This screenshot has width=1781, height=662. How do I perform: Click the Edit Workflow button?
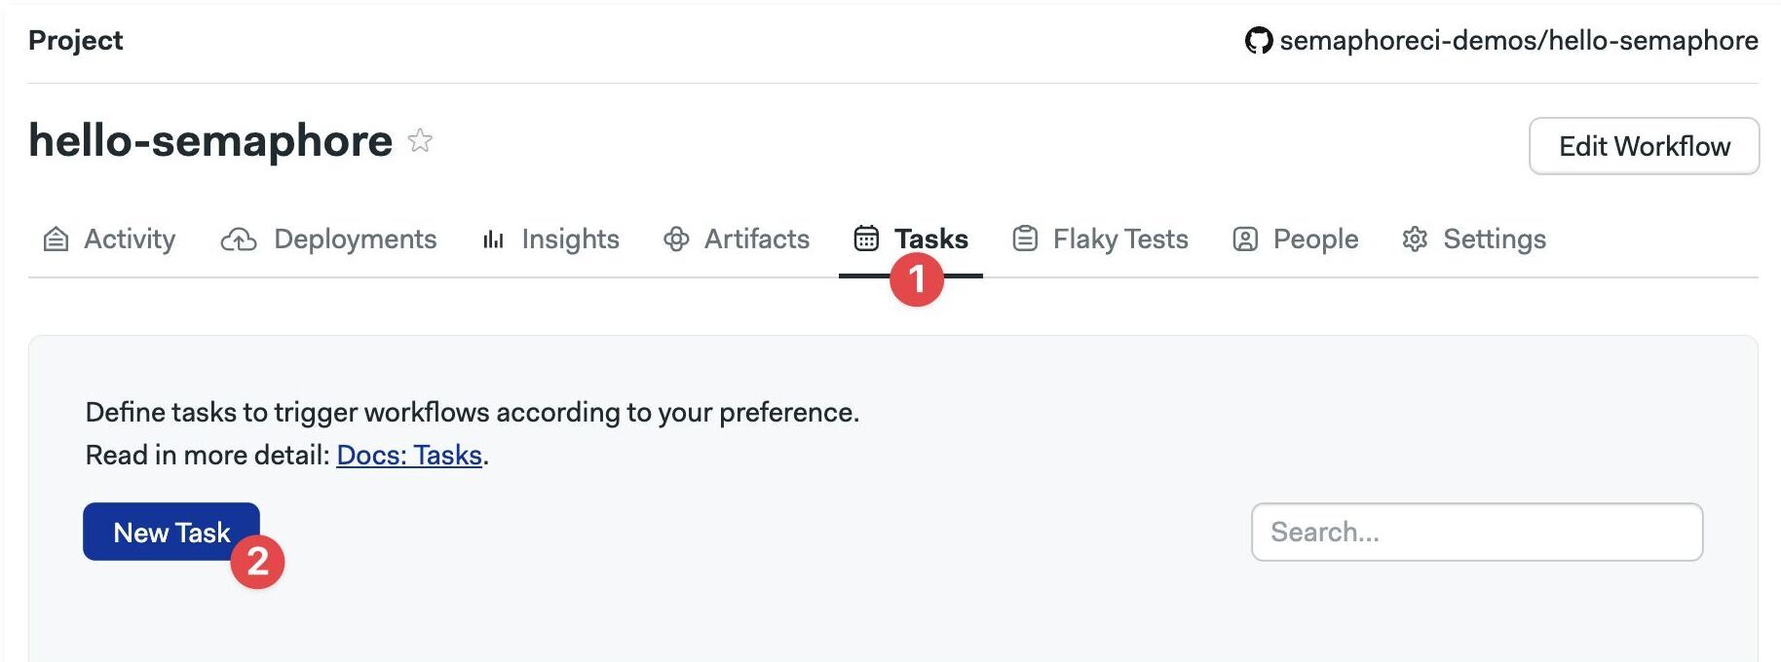pyautogui.click(x=1645, y=146)
